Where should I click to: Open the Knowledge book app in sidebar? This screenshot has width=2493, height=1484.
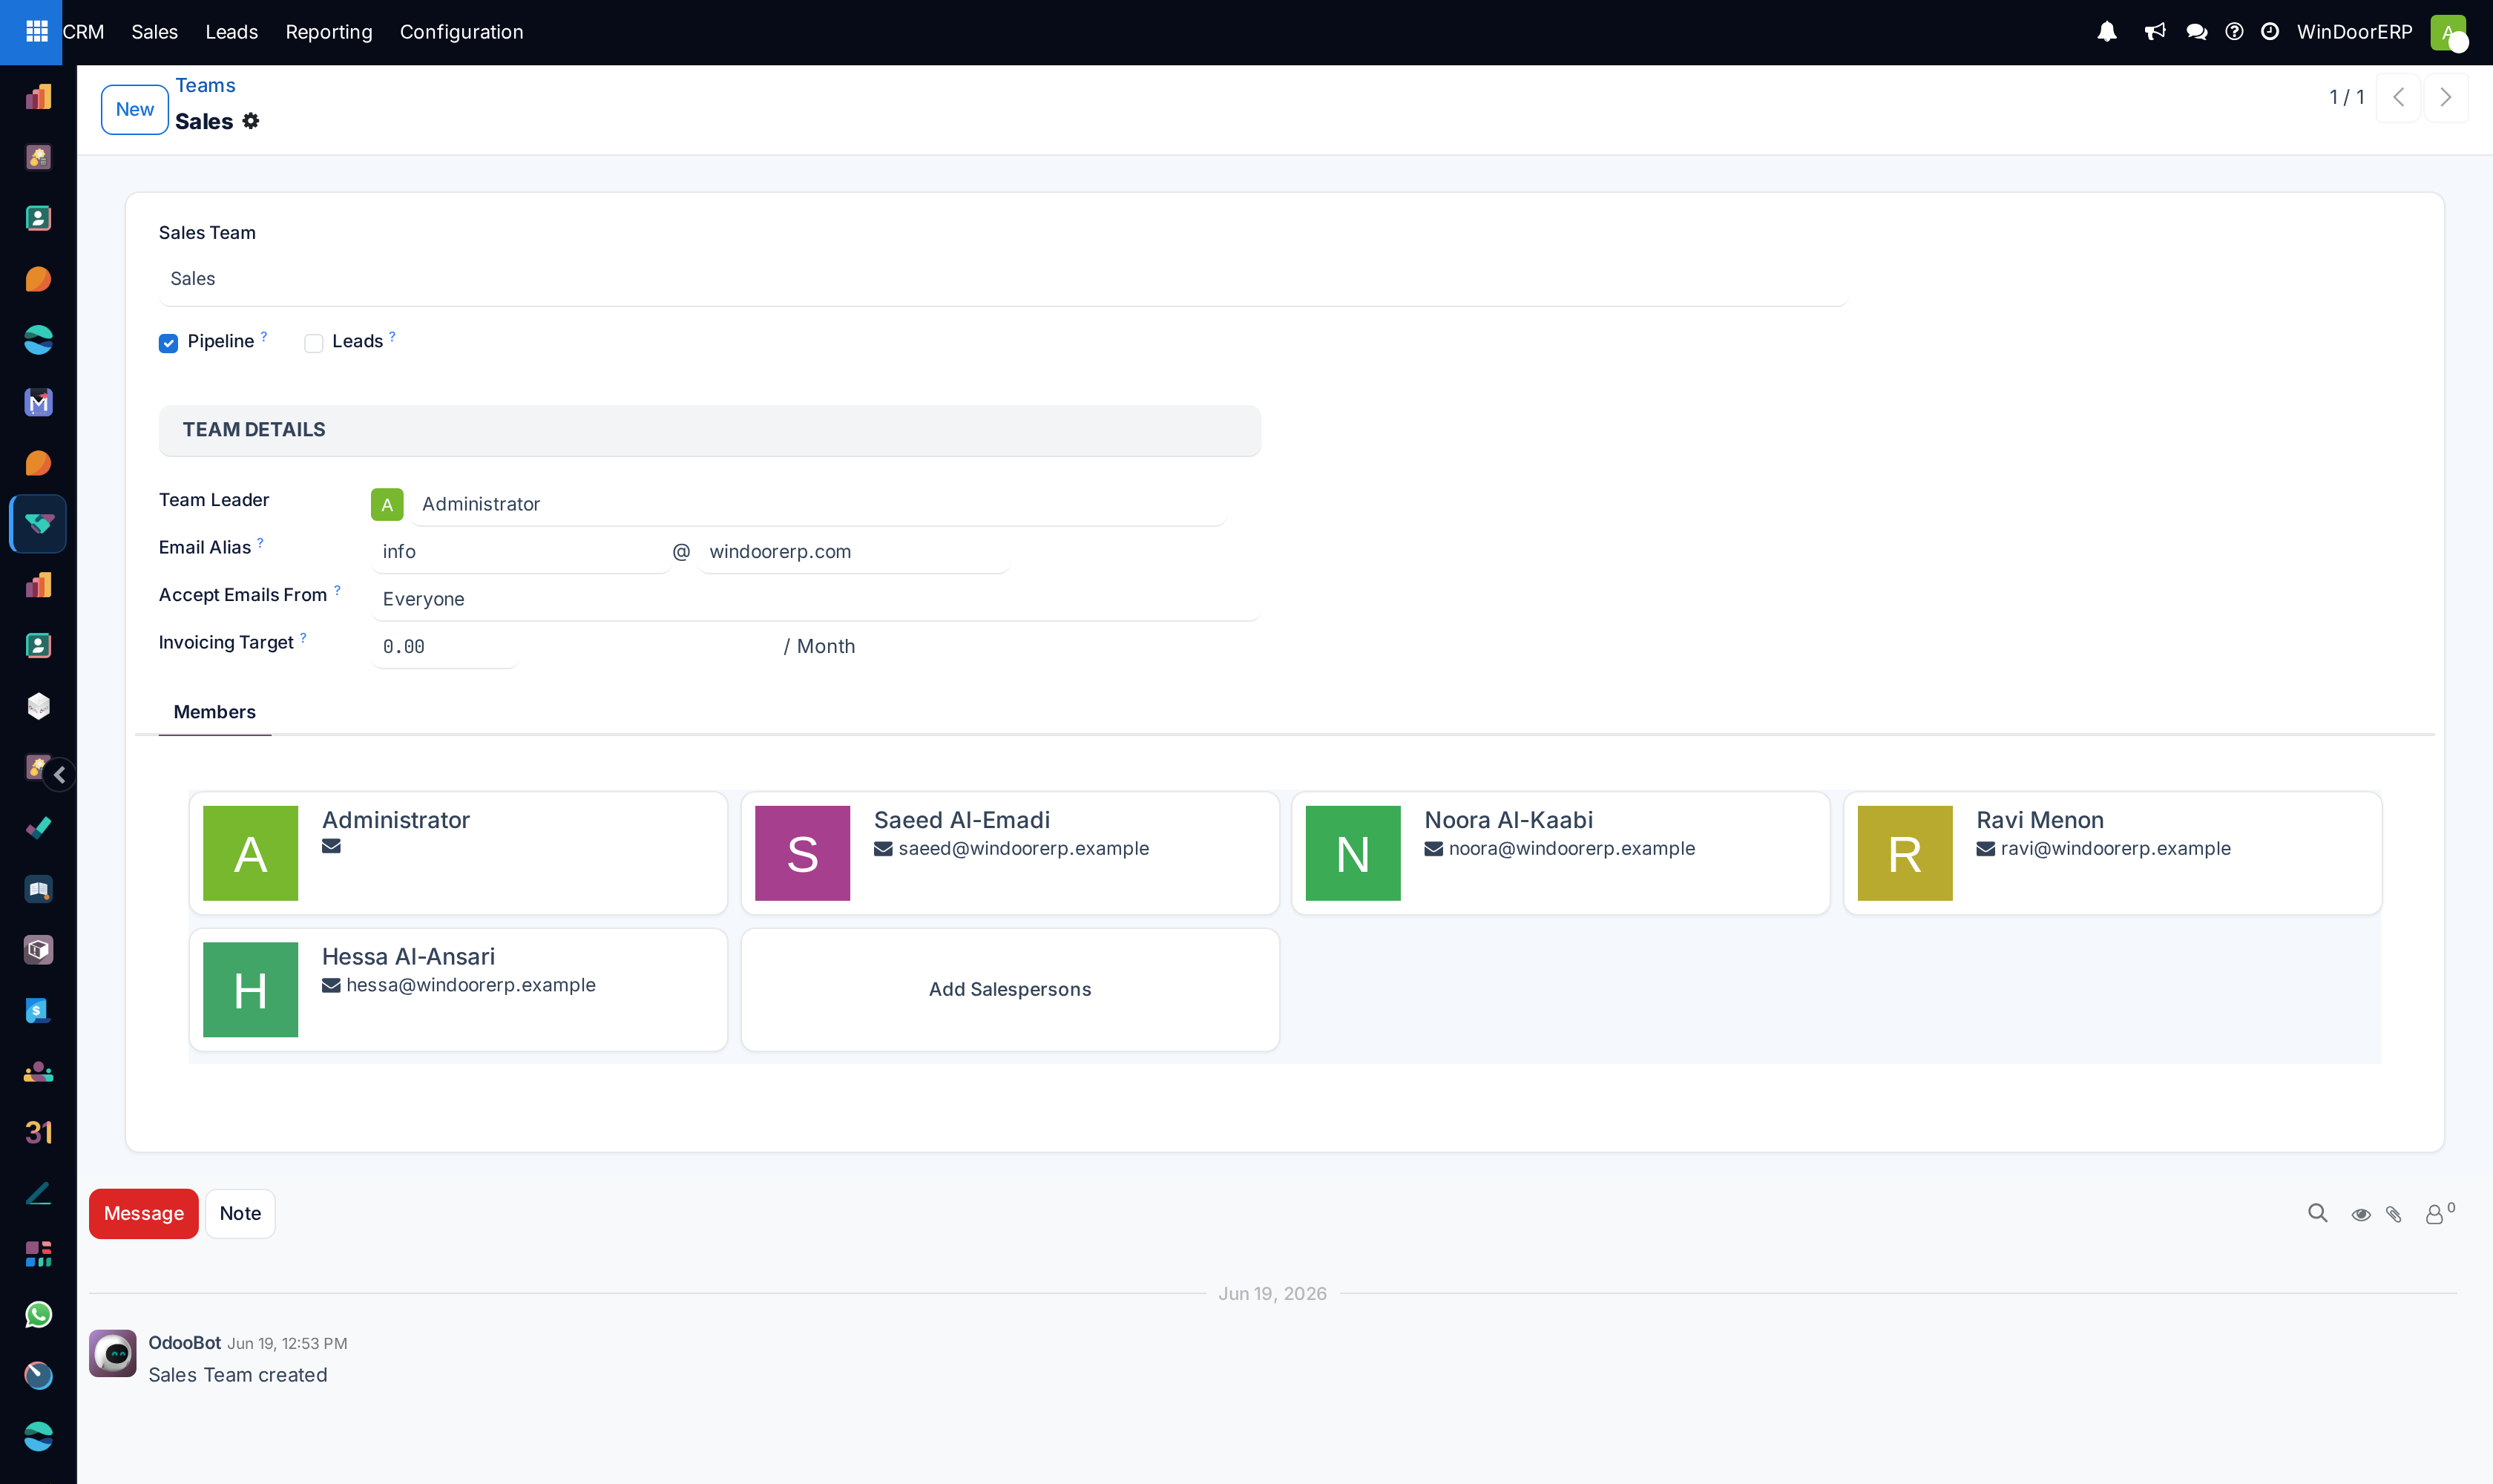coord(38,890)
